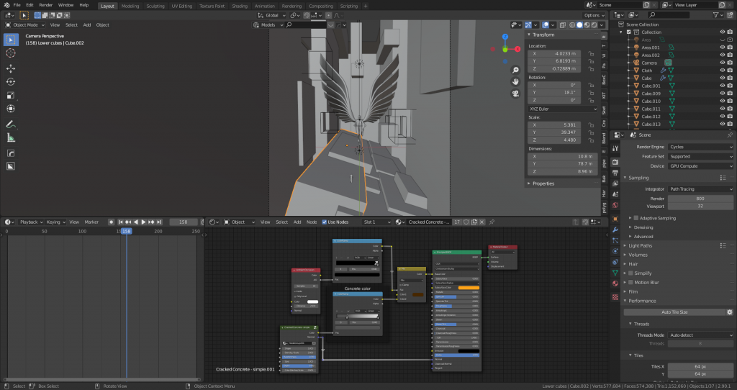Screen dimensions: 737x390
Task: Open the Object Mode dropdown
Action: pyautogui.click(x=25, y=24)
